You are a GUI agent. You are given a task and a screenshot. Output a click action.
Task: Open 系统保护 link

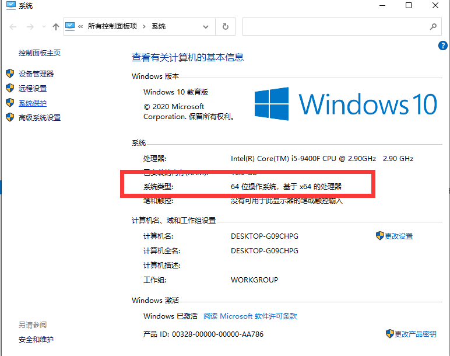pos(33,103)
